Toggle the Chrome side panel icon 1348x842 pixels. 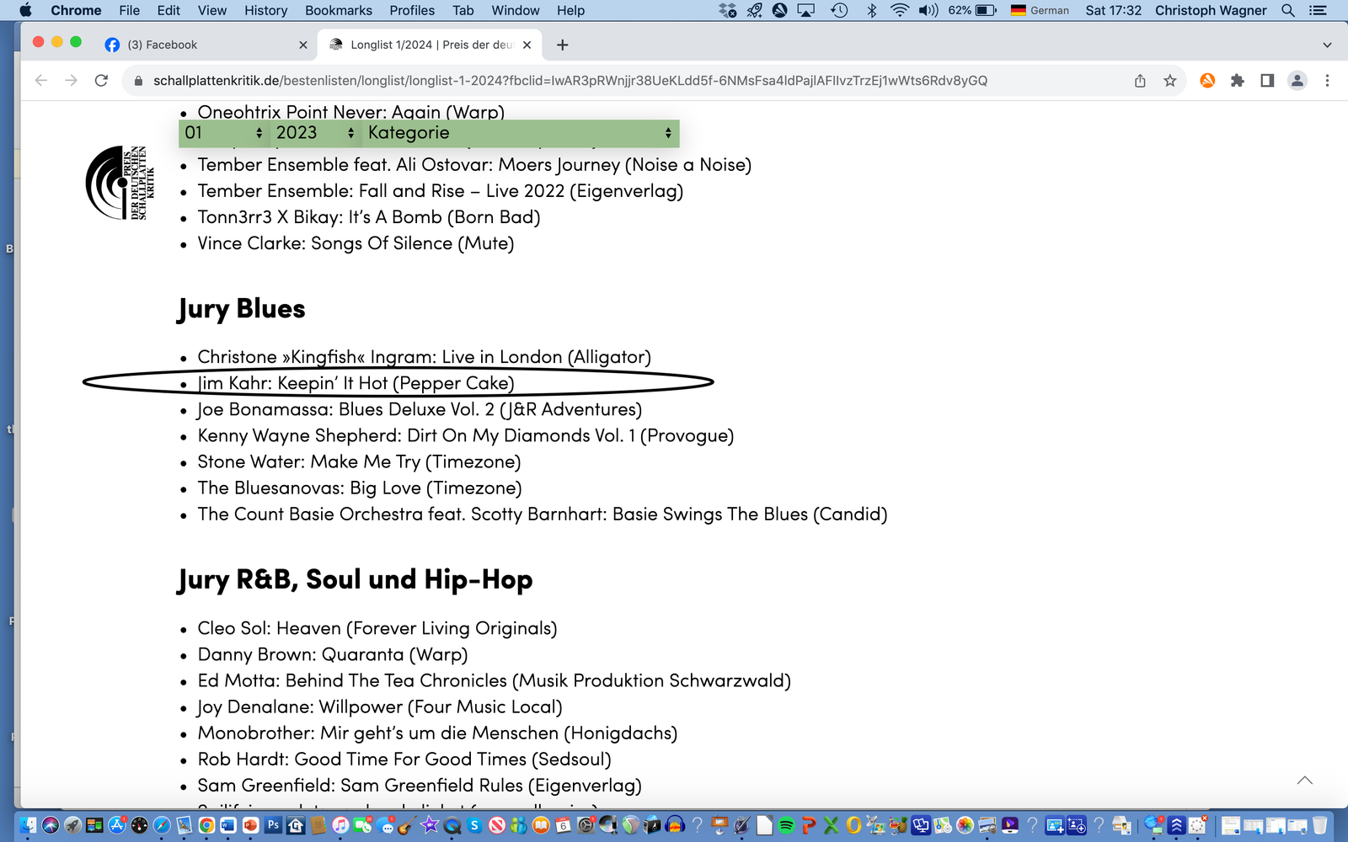1267,81
